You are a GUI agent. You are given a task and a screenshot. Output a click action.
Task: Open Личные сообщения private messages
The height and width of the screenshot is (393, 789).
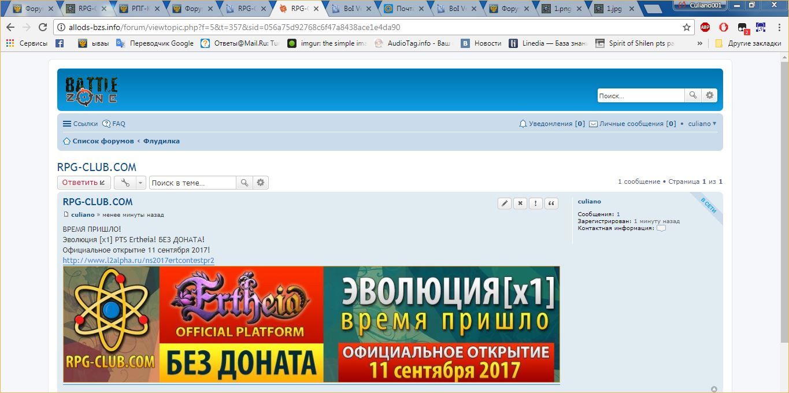point(633,124)
